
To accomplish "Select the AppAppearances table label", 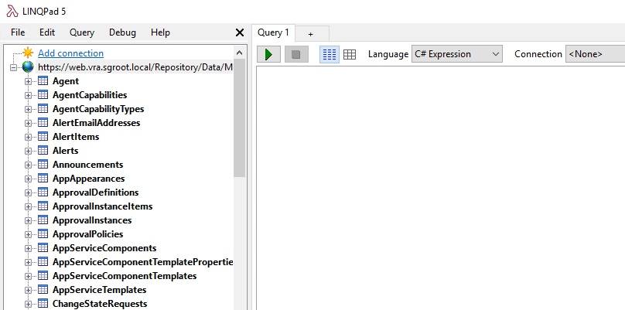I will [88, 179].
